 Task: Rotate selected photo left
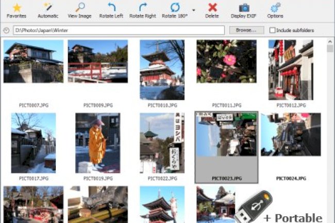pos(111,8)
